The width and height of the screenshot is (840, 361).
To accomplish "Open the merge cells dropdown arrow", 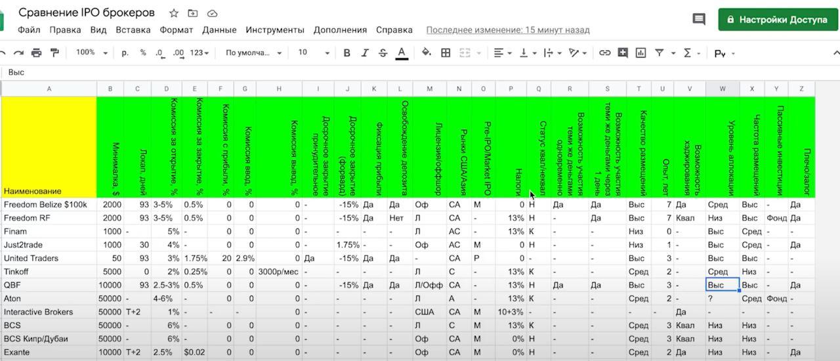I will point(478,53).
